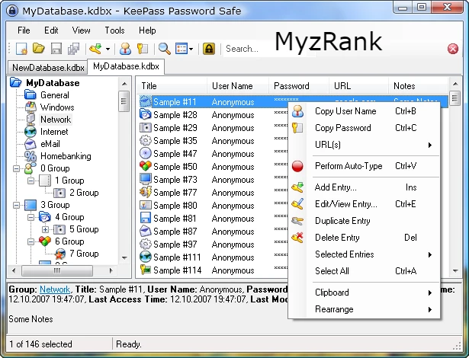
Task: Select the General group folder
Action: [55, 95]
